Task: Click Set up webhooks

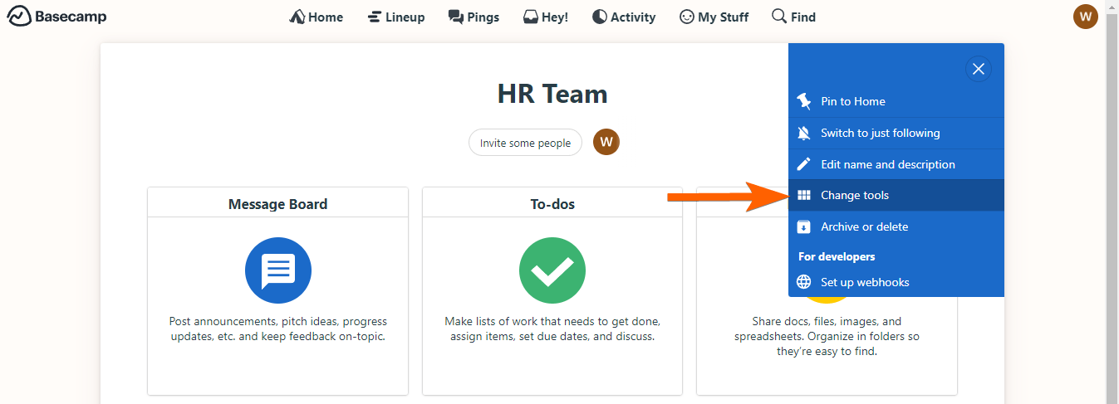Action: [864, 282]
